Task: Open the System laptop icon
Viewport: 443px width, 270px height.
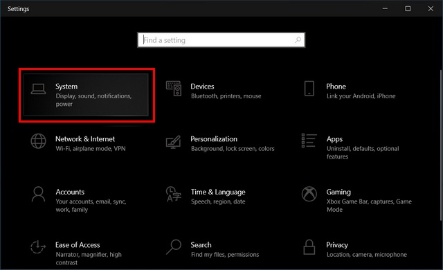Action: [39, 89]
